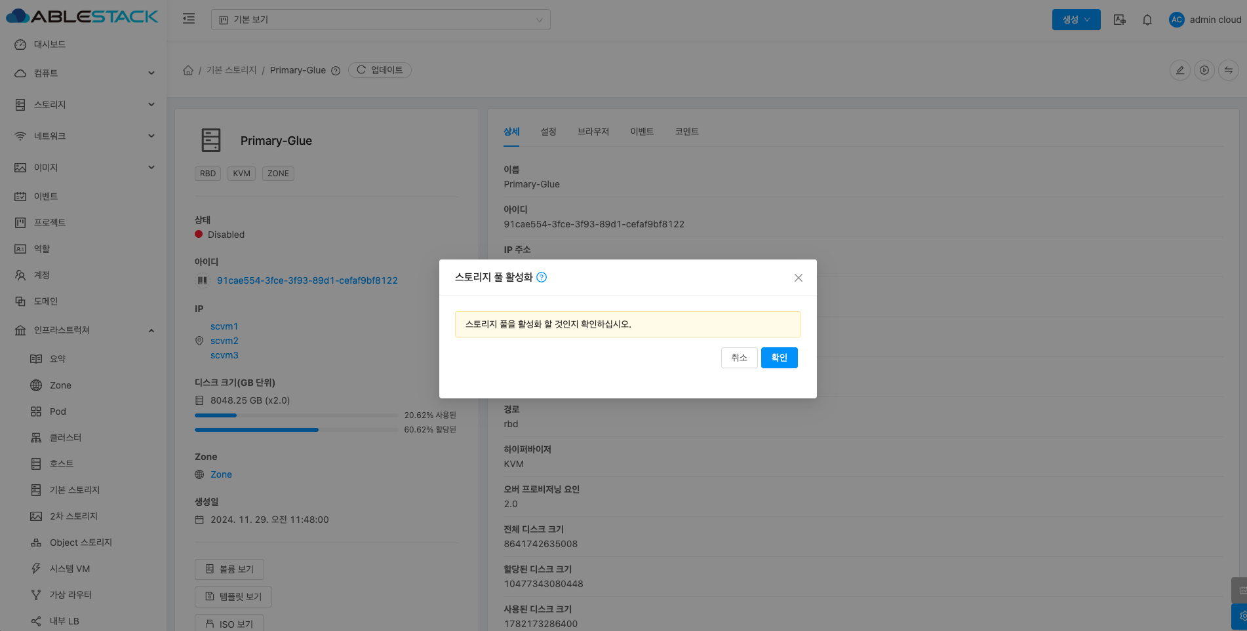Click the confirm (확인) button in dialog
The image size is (1247, 631).
click(x=779, y=358)
